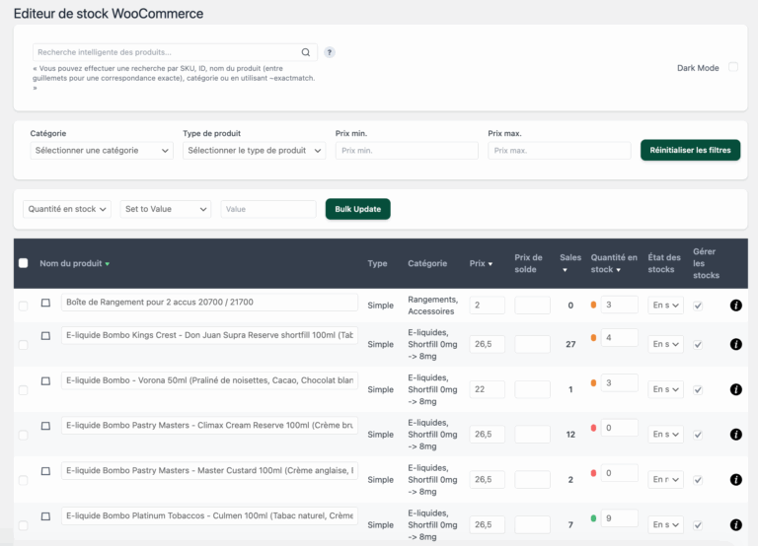This screenshot has width=758, height=546.
Task: Click the Réinitialiser les filtres button
Action: 690,150
